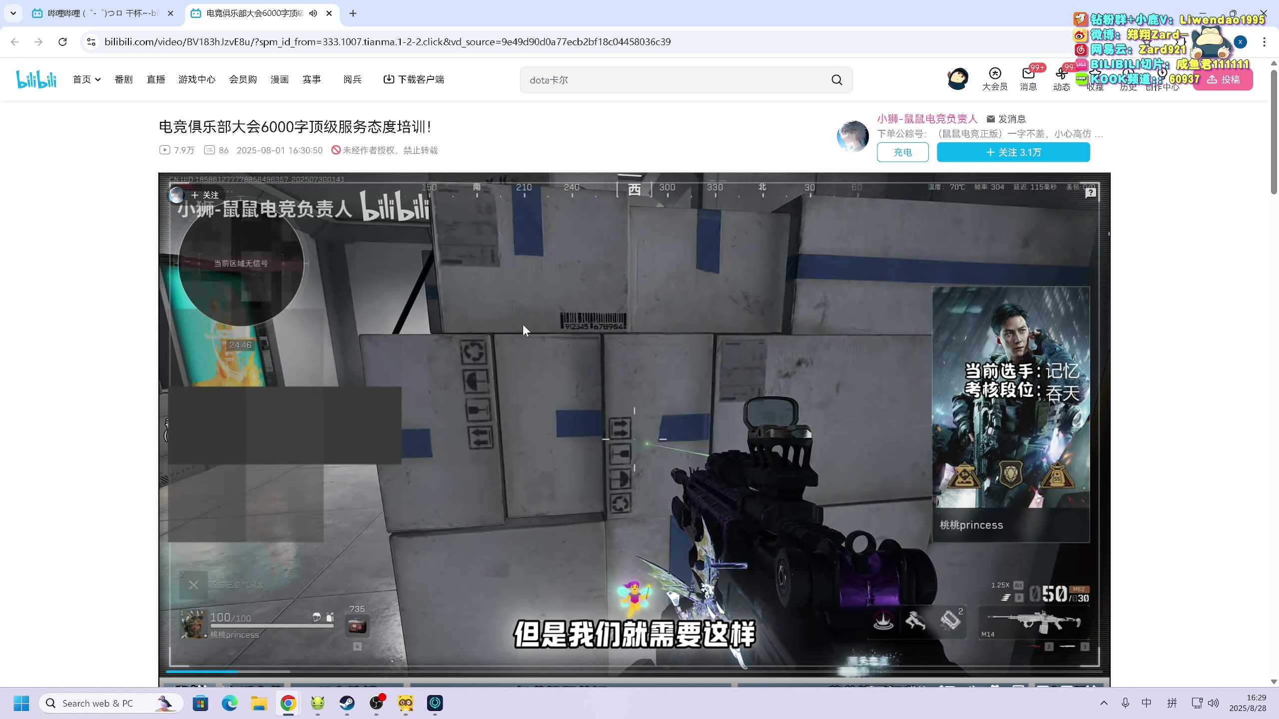Open uploader name 小狮-鼠鼠电竞负责人
Viewport: 1279px width, 719px height.
point(927,118)
